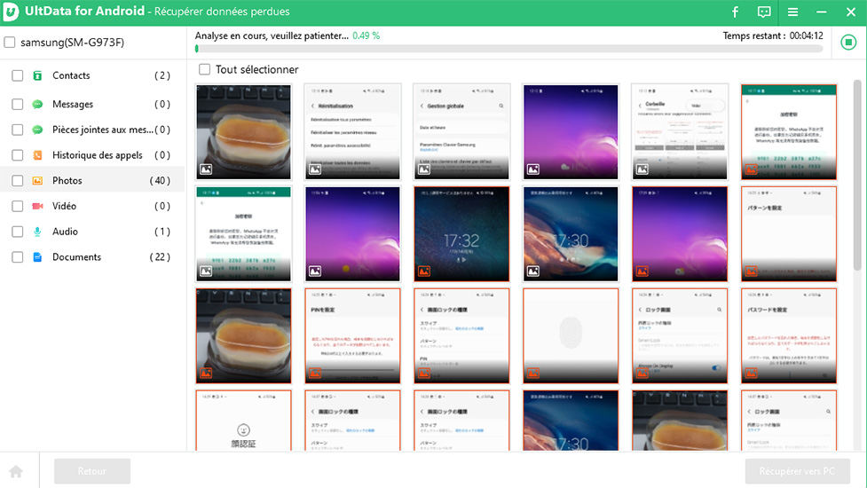This screenshot has height=488, width=867.
Task: Stop the scan with the green stop button
Action: click(x=848, y=43)
